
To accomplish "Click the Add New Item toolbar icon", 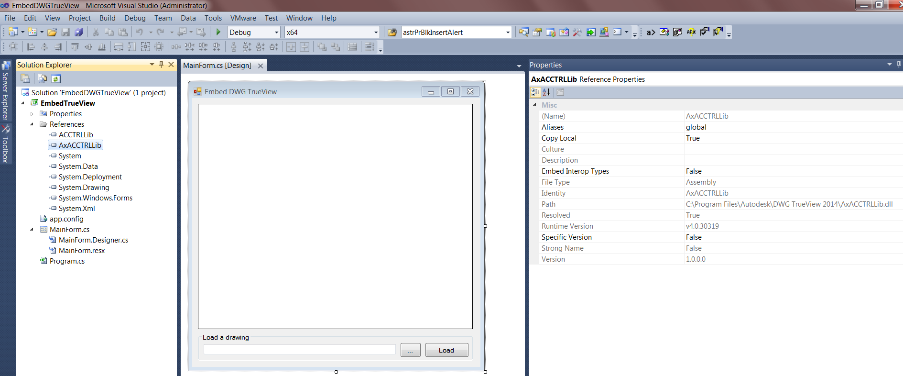I will click(33, 32).
